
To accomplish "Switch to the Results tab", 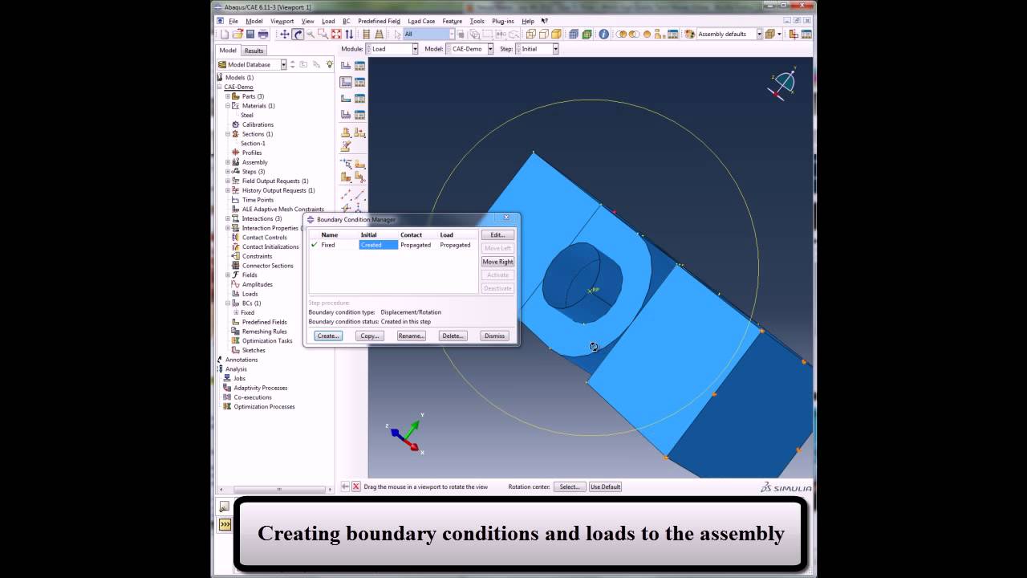I will click(254, 51).
